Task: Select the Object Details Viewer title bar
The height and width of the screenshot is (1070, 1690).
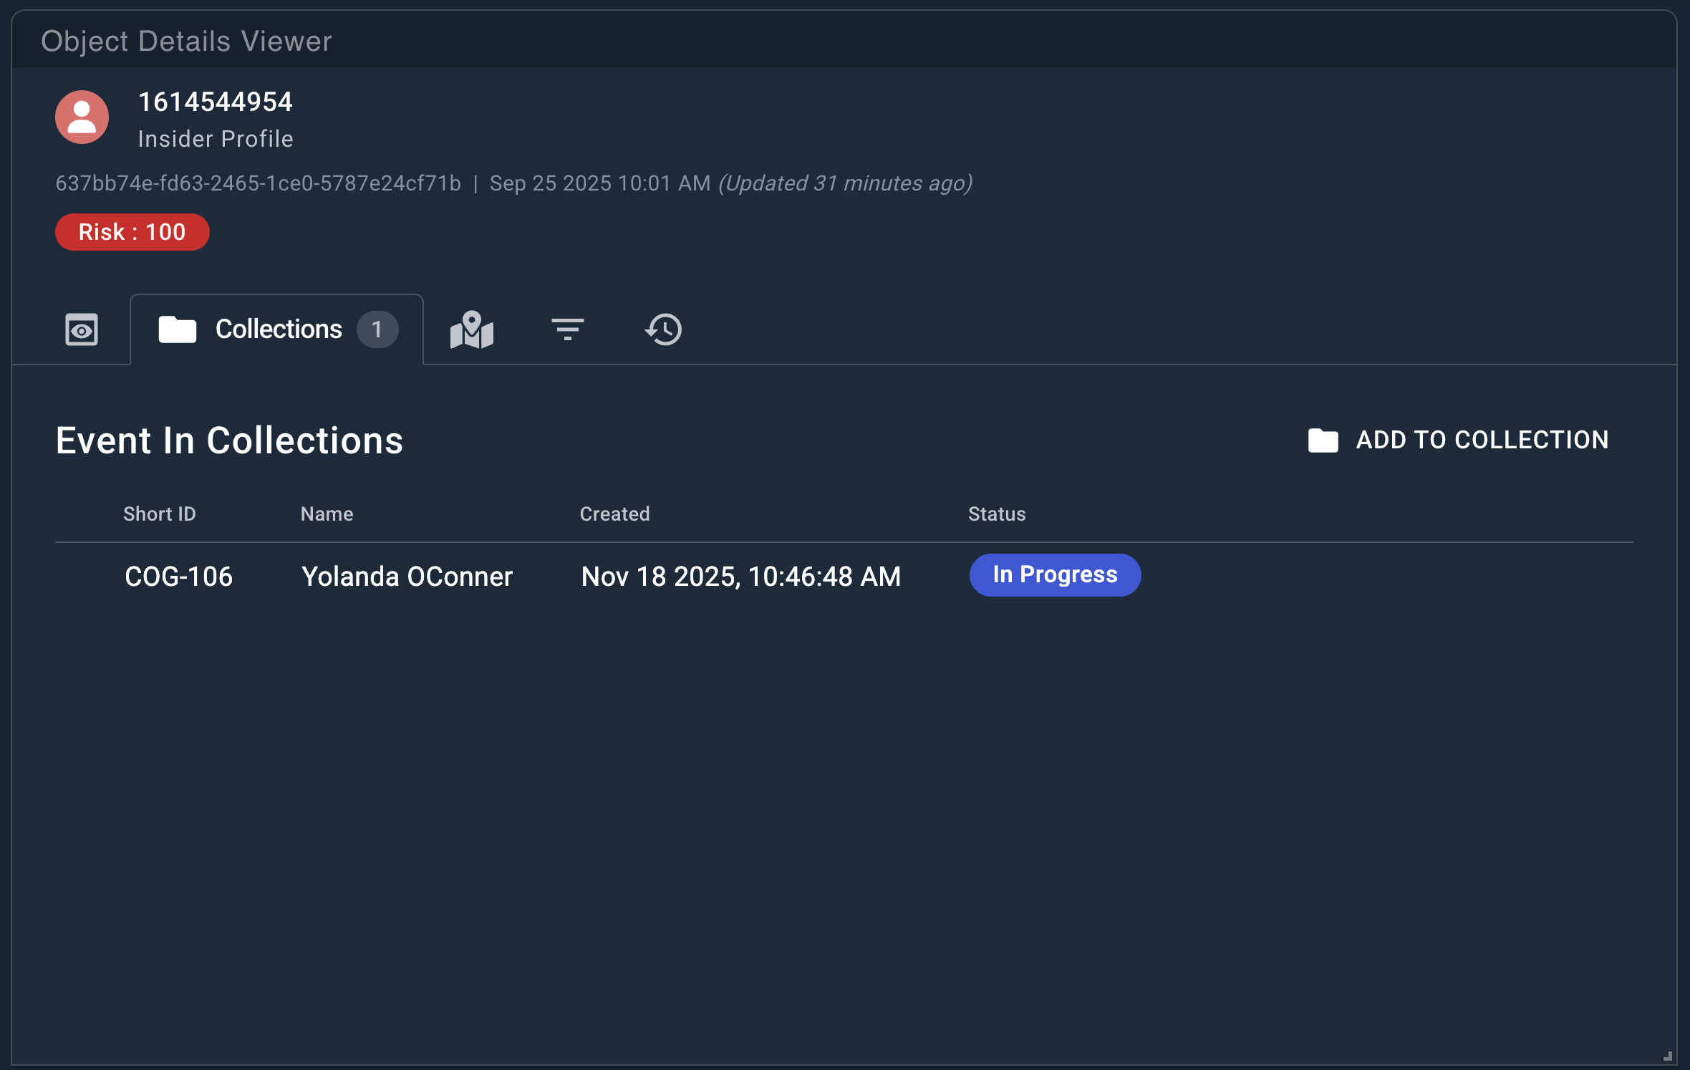Action: 185,41
